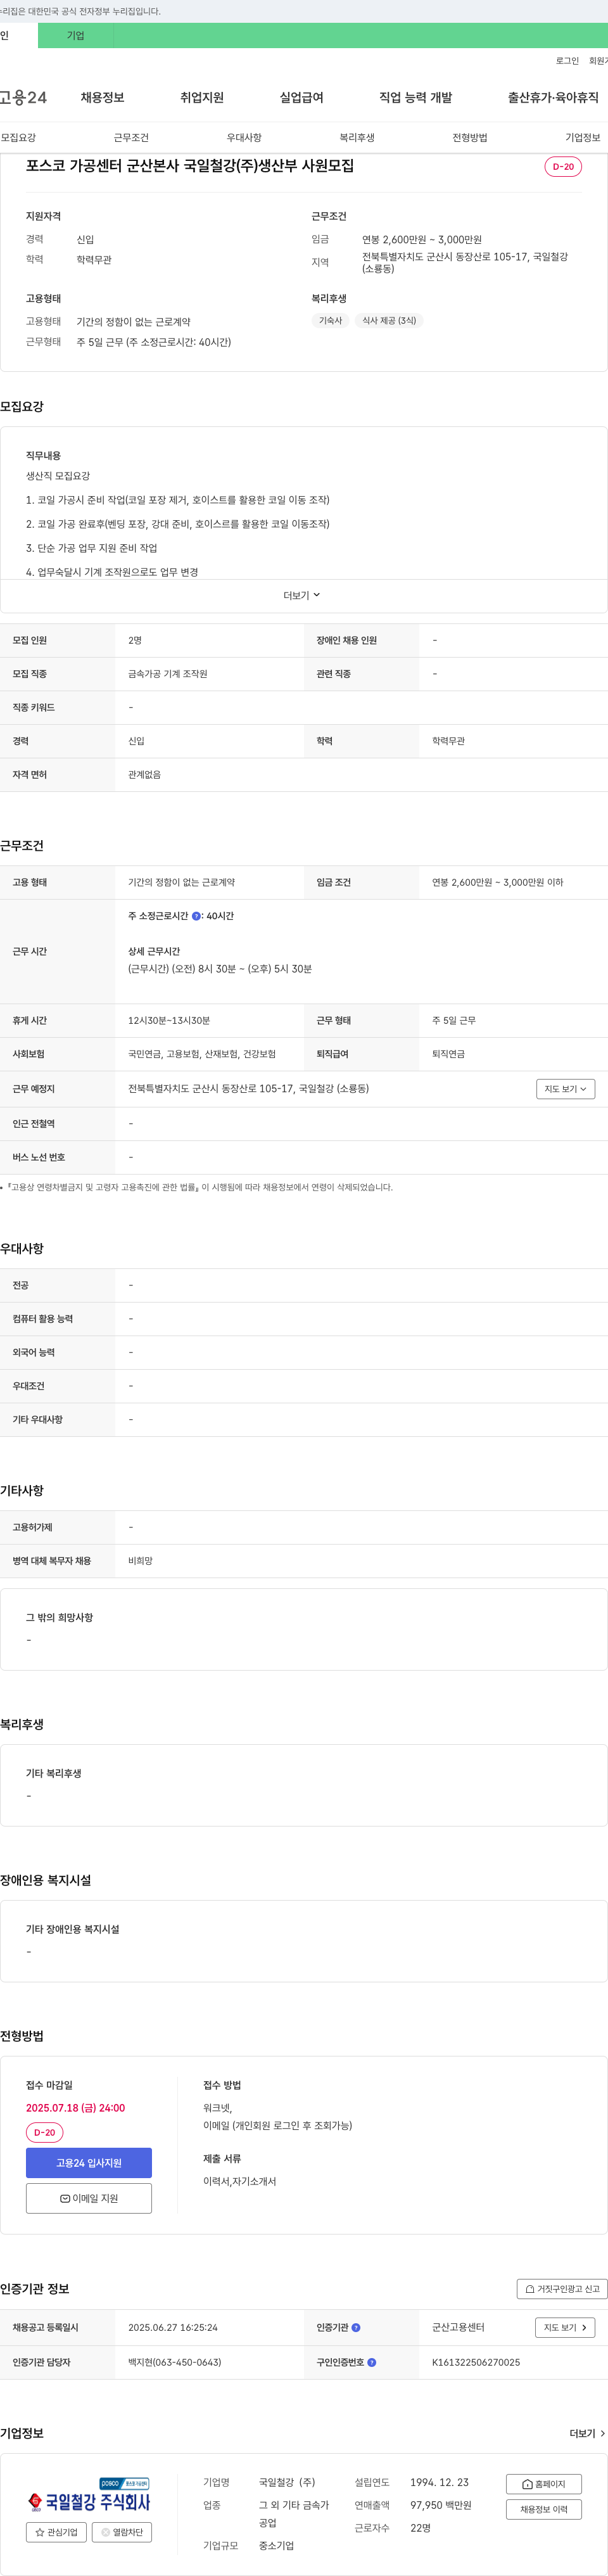
Task: Click the 거짓구인광고 신고 button
Action: click(562, 2289)
